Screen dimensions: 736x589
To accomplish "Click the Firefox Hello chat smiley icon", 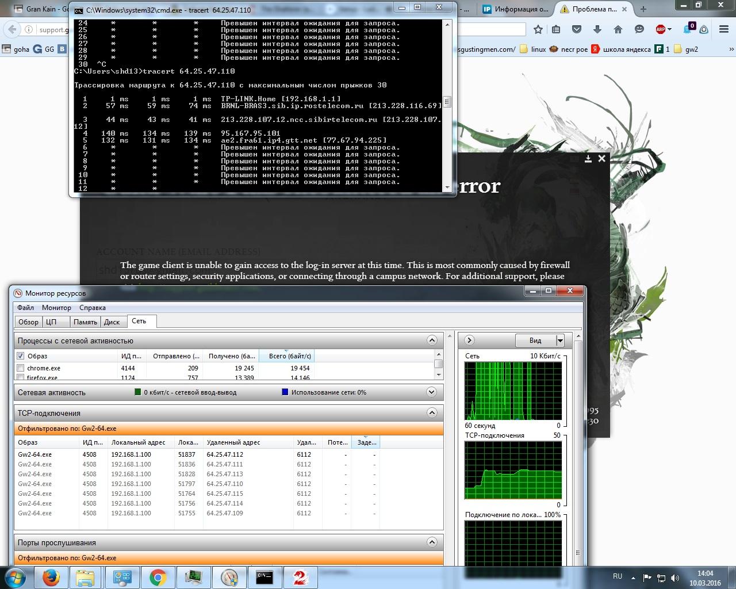I will 639,29.
